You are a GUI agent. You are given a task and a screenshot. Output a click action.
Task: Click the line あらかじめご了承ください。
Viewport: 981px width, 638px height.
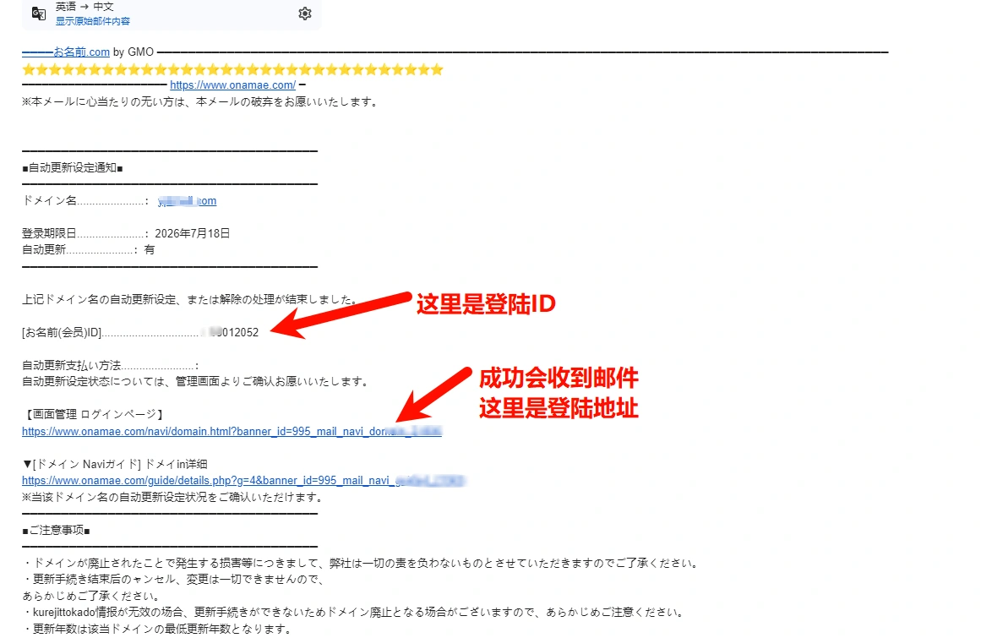tap(92, 596)
